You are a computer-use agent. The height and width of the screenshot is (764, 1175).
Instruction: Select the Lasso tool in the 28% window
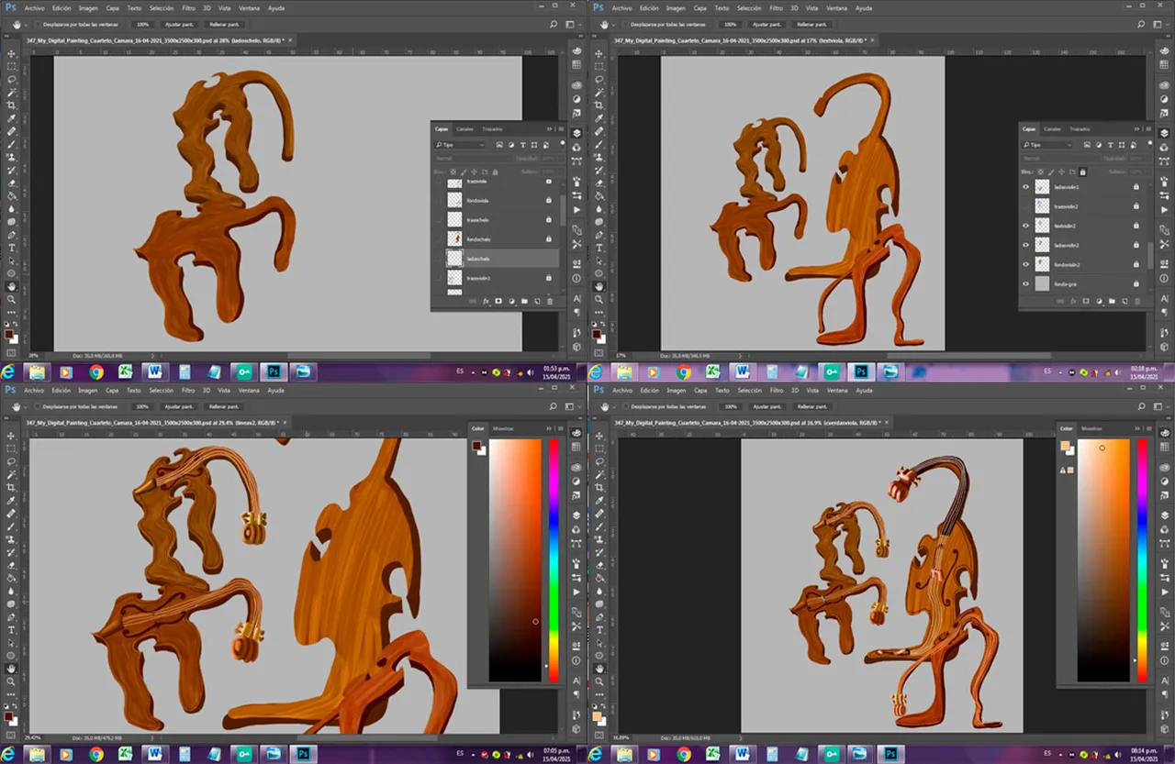12,80
